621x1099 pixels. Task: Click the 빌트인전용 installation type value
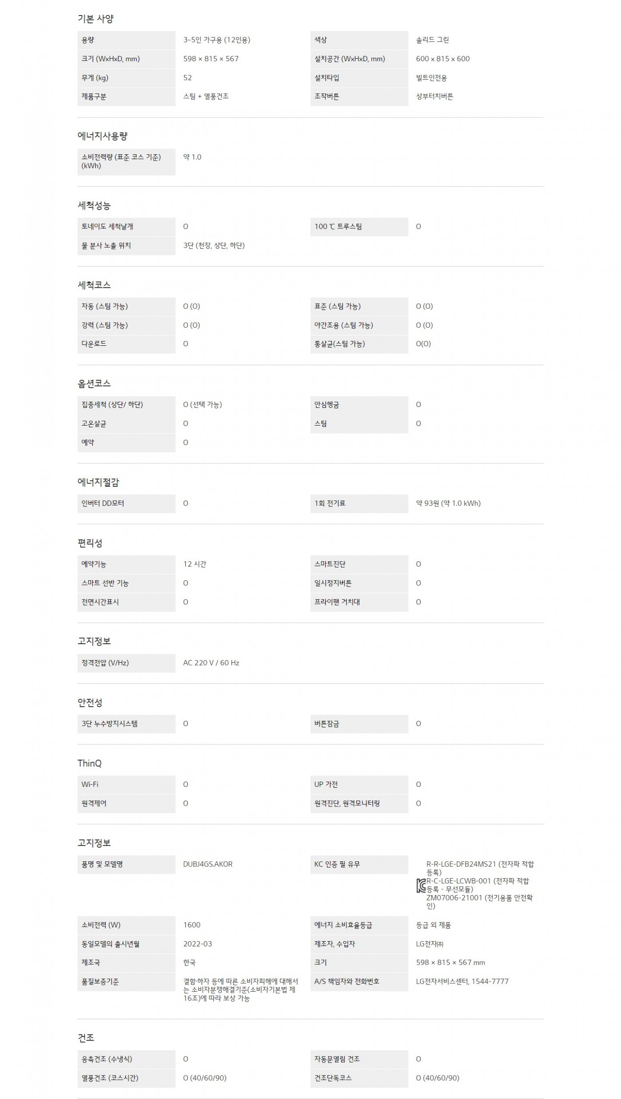pos(431,78)
